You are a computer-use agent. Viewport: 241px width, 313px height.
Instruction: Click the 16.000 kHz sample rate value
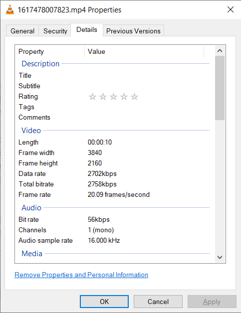(x=104, y=240)
